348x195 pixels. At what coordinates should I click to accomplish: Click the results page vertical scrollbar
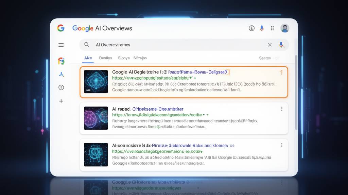[x=296, y=92]
